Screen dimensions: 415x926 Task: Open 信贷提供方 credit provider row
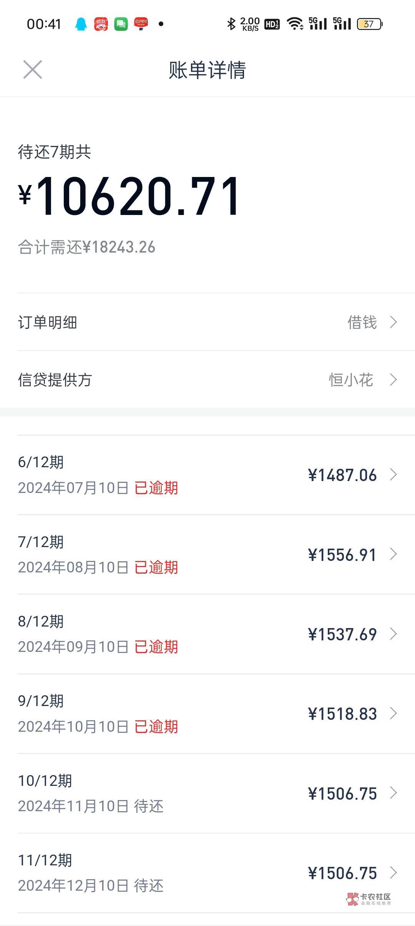click(x=207, y=380)
